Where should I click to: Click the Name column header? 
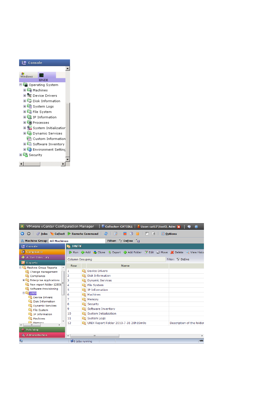point(125,266)
